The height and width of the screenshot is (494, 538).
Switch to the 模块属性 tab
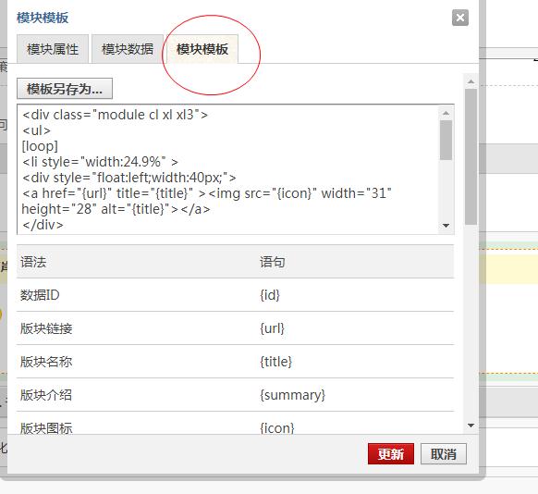pyautogui.click(x=53, y=49)
